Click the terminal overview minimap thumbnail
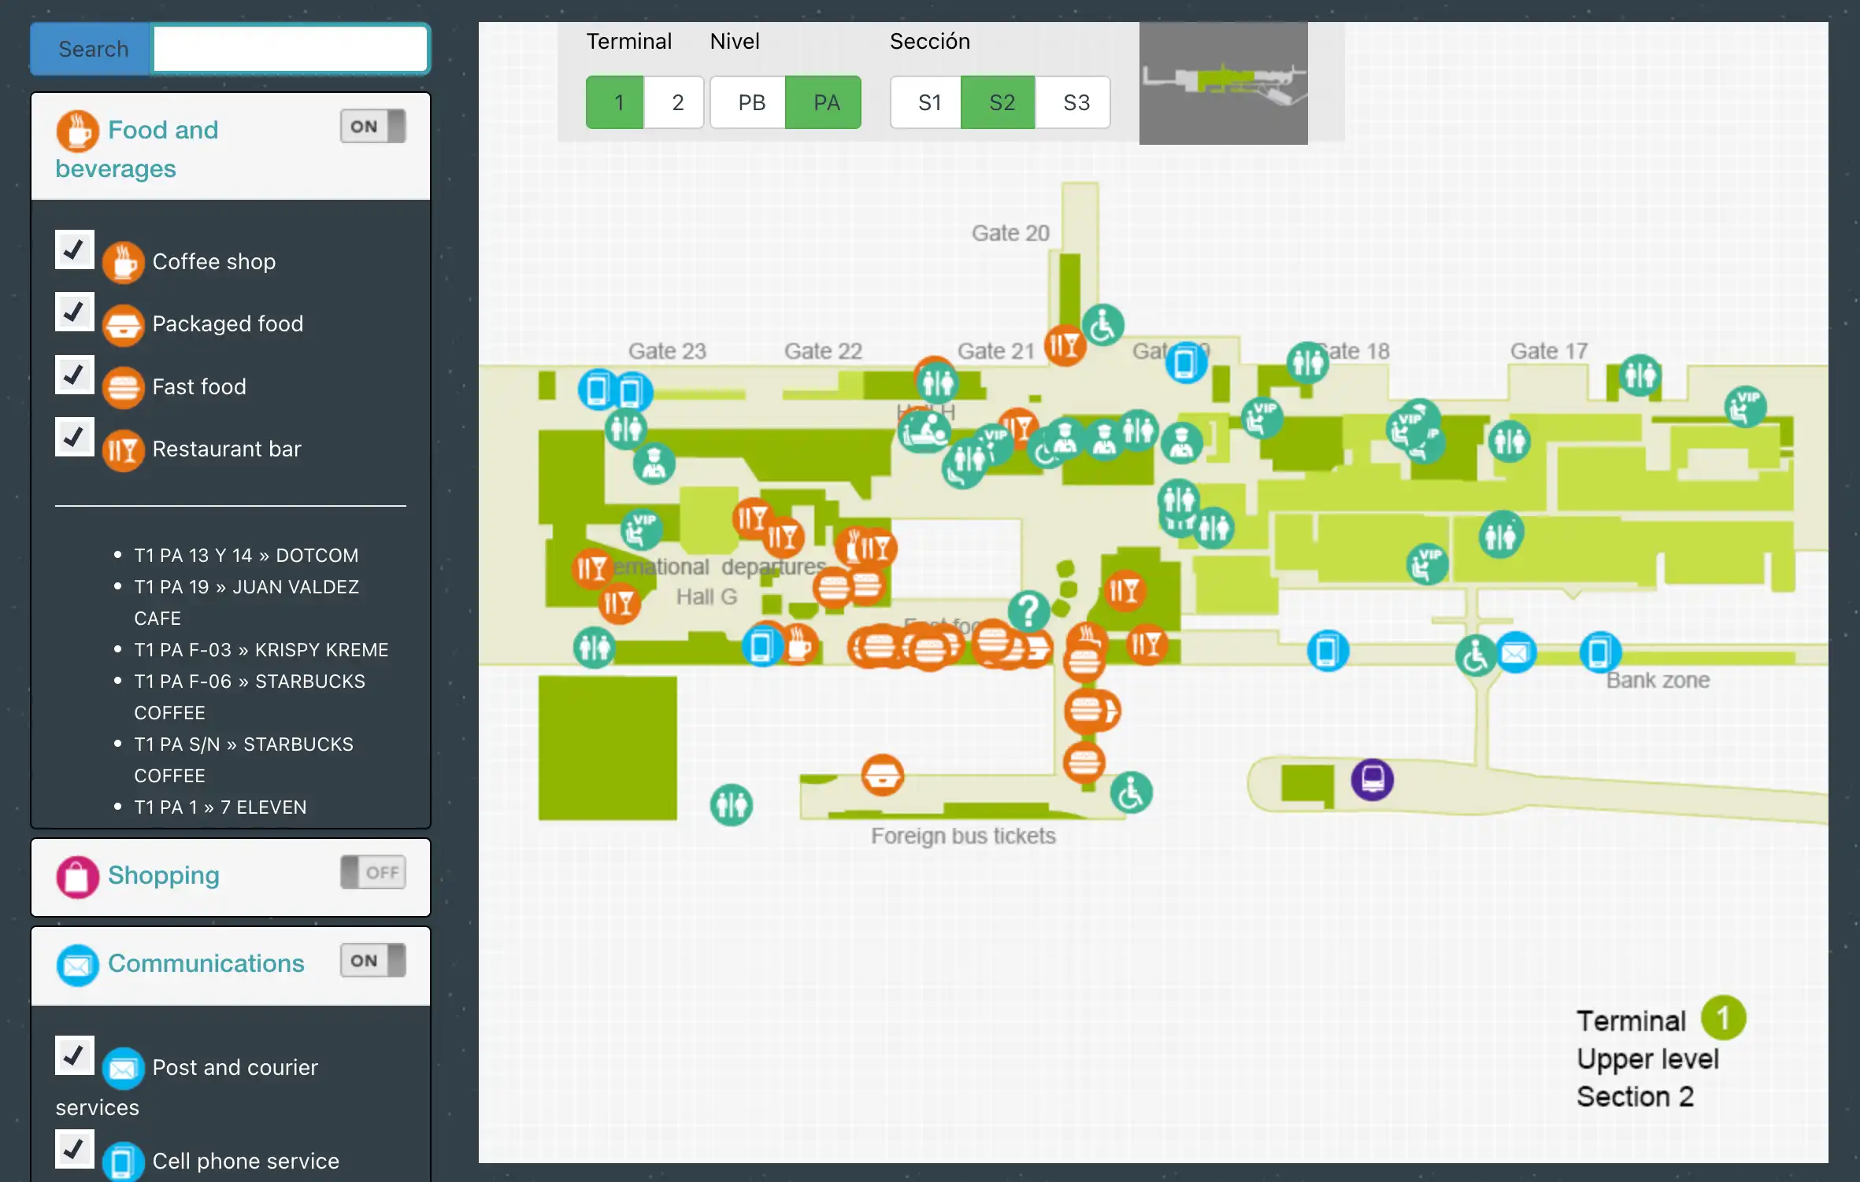This screenshot has width=1860, height=1182. click(x=1223, y=83)
